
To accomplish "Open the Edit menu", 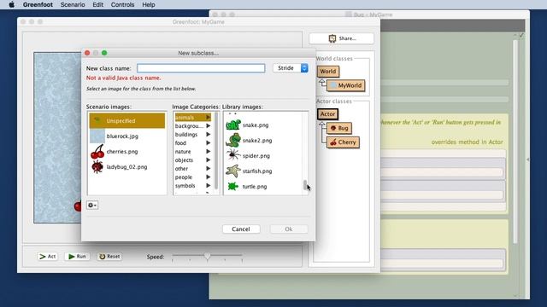I will coord(97,4).
